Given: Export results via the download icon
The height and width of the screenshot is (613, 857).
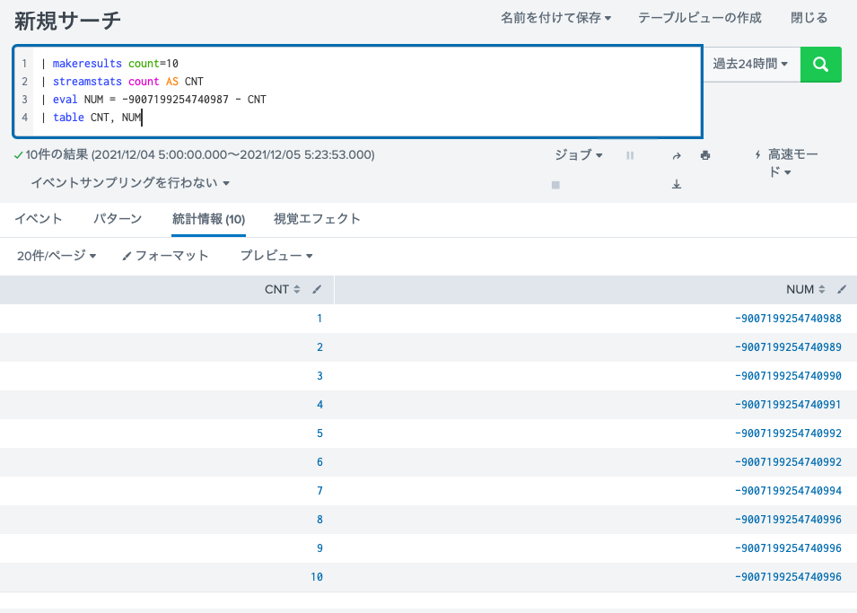Looking at the screenshot, I should [677, 185].
